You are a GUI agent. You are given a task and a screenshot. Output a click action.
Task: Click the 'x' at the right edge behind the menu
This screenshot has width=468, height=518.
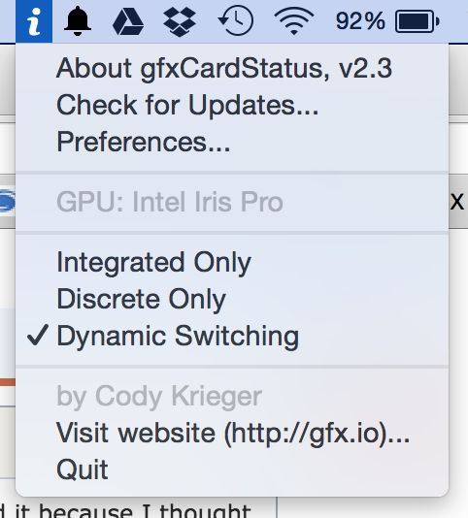pos(457,202)
